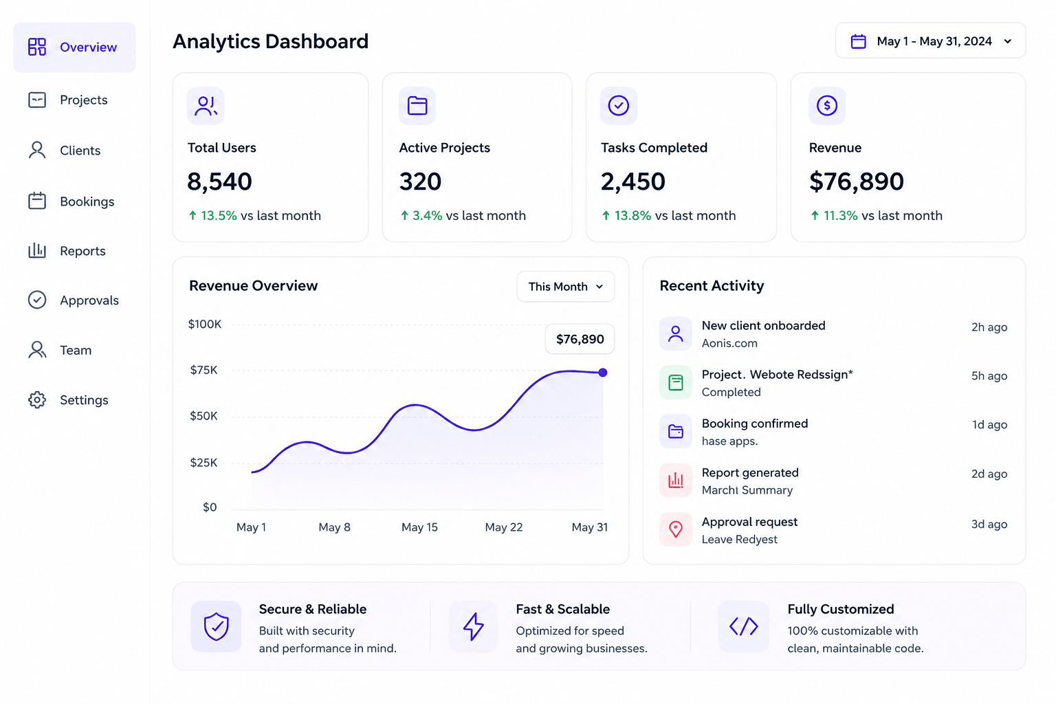Expand the This Month dropdown
Viewport: 1056px width, 704px height.
point(565,287)
